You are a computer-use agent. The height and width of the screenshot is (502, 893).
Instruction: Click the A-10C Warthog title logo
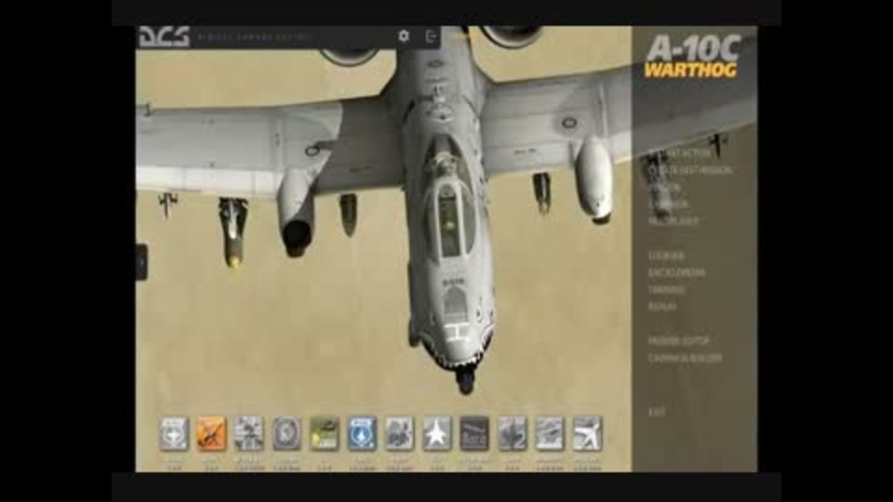692,56
